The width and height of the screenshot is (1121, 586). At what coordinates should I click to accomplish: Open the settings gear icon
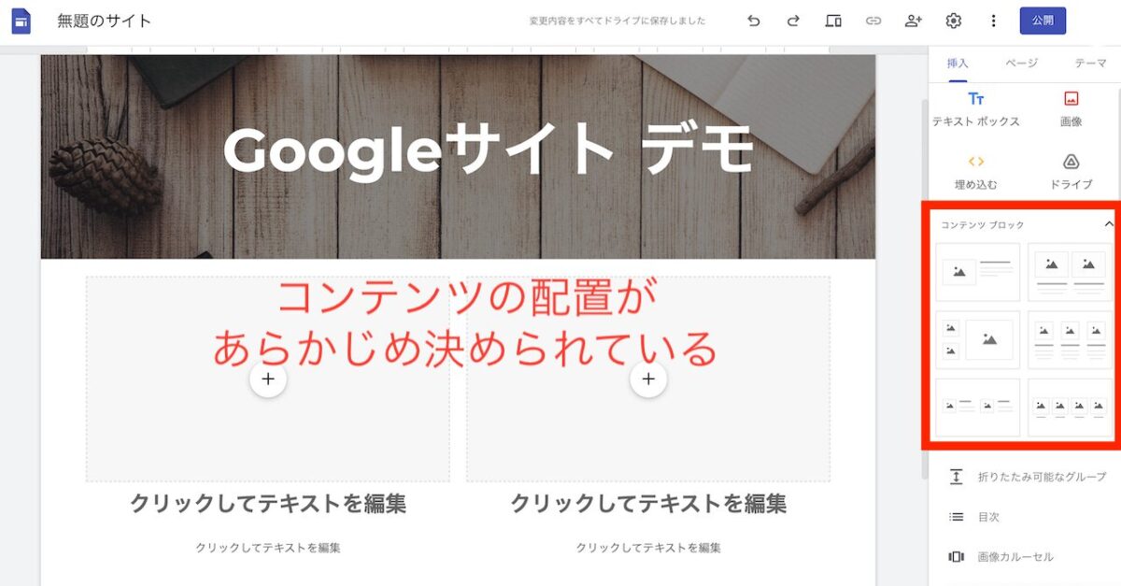[x=954, y=21]
